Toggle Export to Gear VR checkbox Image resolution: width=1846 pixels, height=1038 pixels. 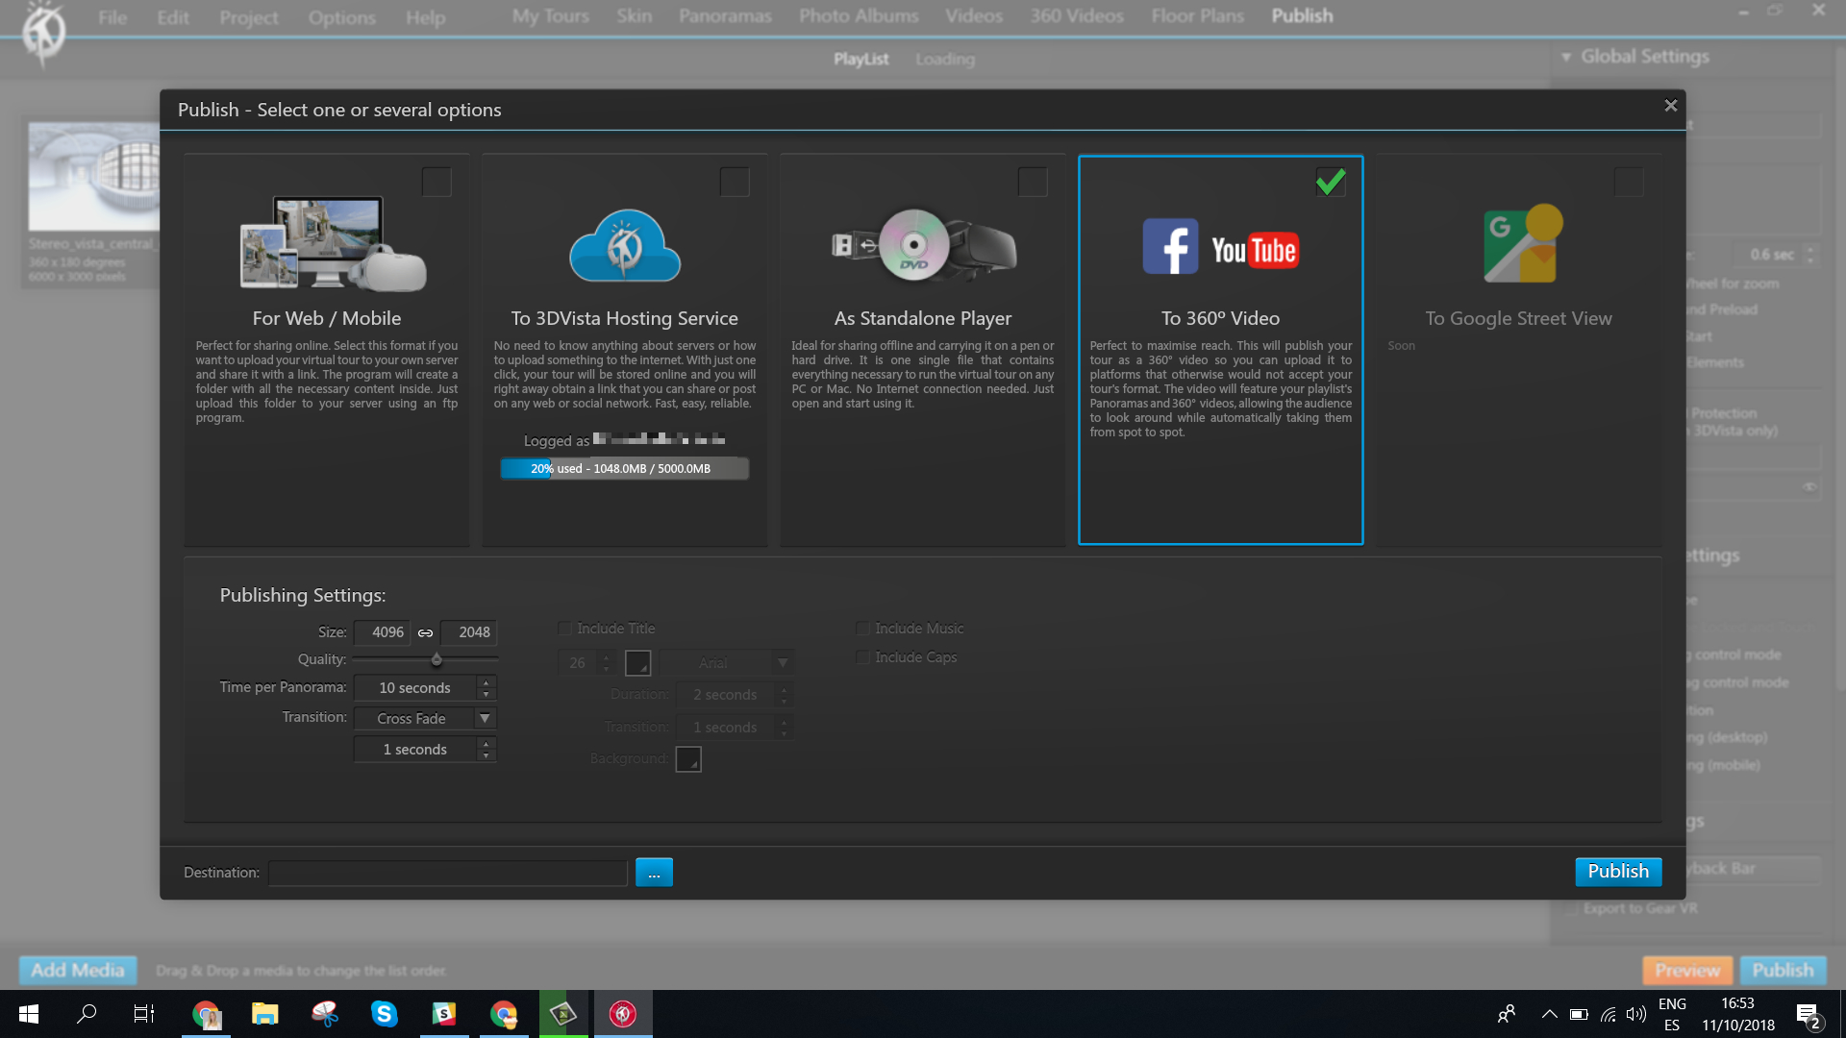tap(1571, 908)
